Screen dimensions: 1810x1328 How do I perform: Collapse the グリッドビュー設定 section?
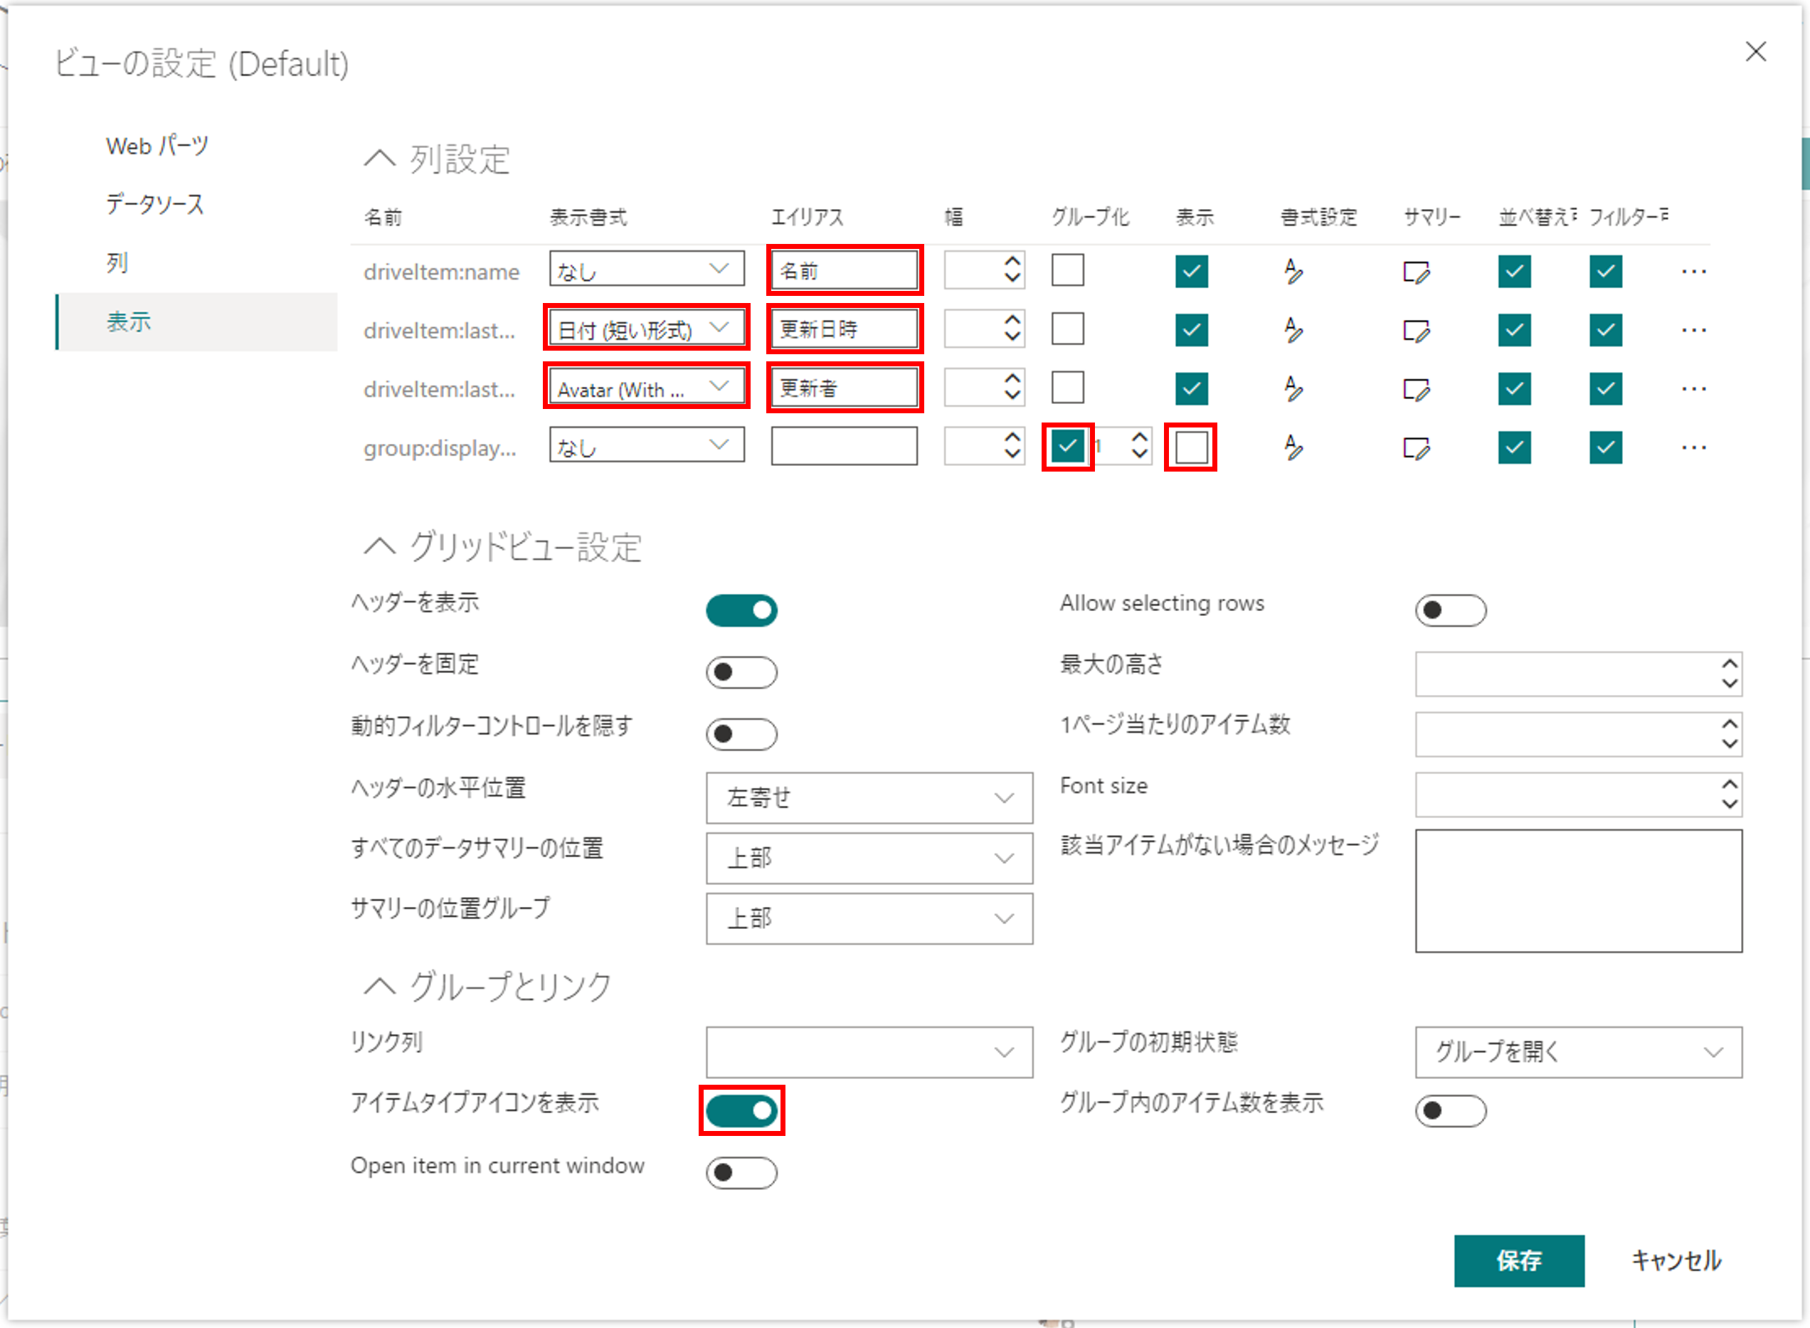coord(379,548)
